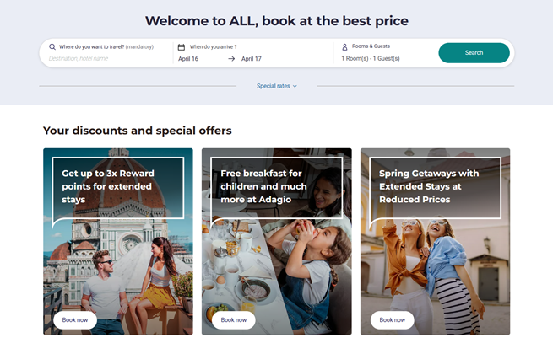Click the 'Where do you want to travel?' label
The image size is (553, 343).
[x=91, y=47]
